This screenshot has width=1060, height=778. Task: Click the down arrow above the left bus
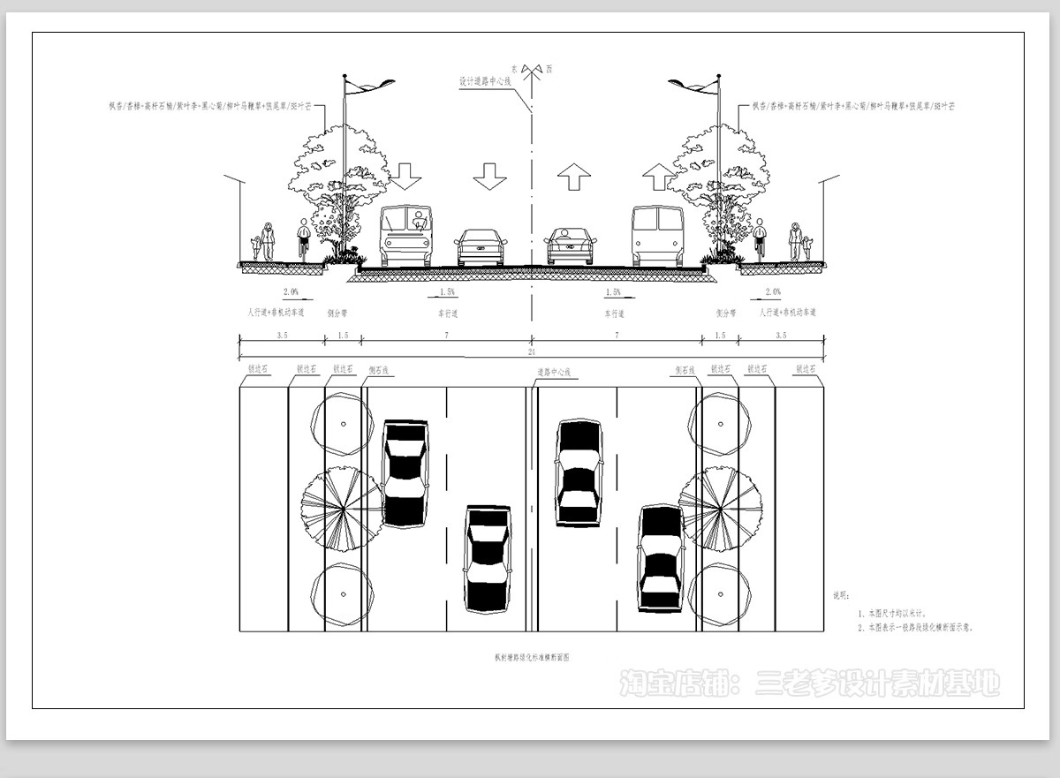[406, 176]
